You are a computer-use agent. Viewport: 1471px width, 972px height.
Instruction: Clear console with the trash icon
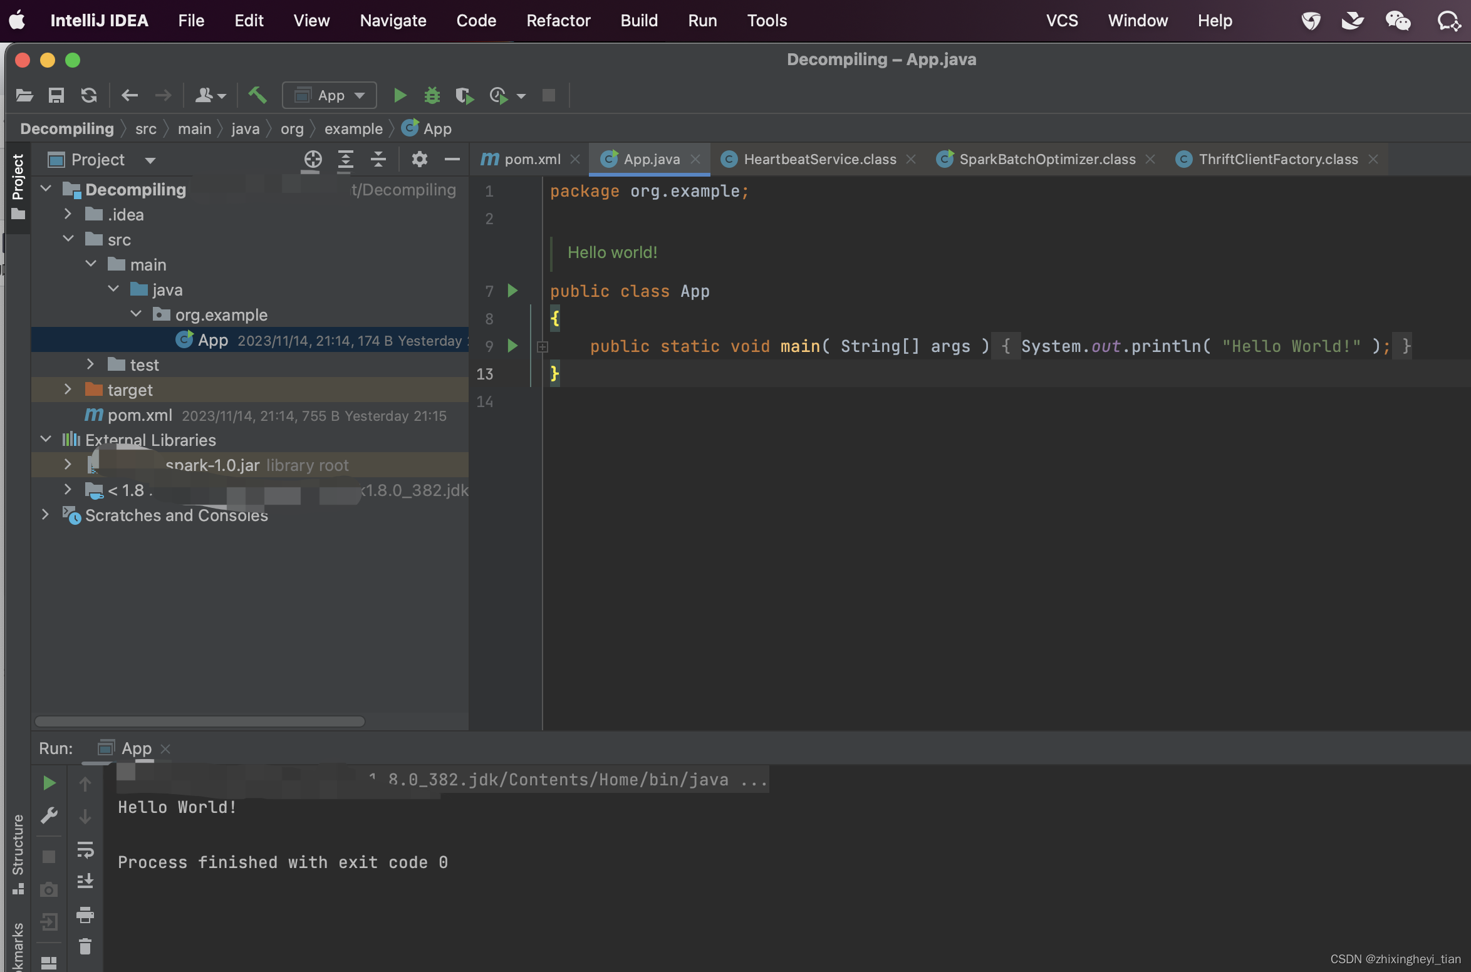(85, 946)
